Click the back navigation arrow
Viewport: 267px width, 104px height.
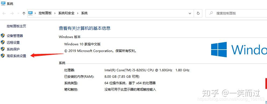pyautogui.click(x=4, y=13)
